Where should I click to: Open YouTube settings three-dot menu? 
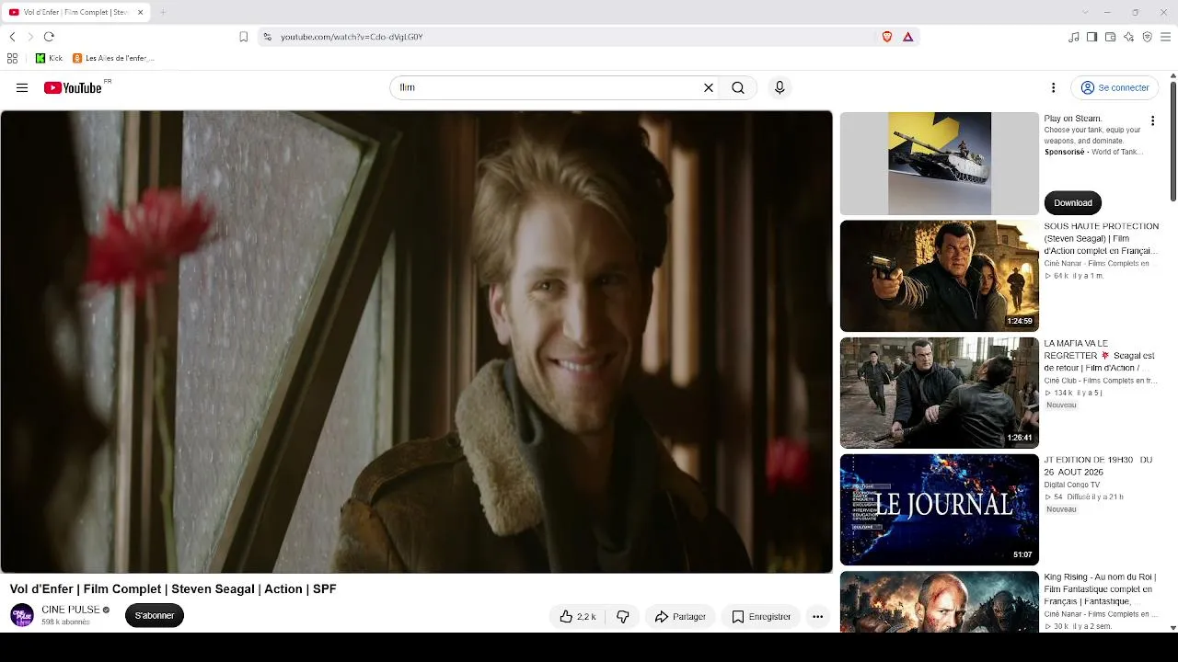1054,87
